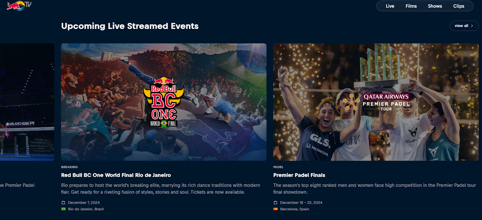Click the chevron arrow in view all

472,26
